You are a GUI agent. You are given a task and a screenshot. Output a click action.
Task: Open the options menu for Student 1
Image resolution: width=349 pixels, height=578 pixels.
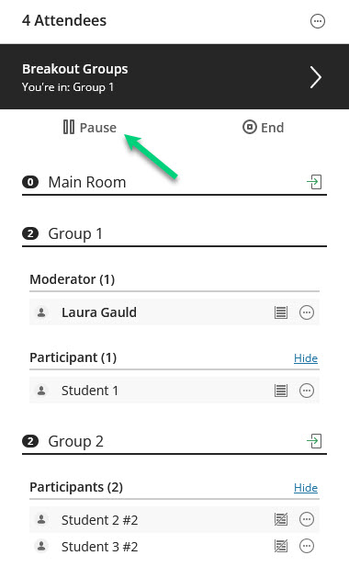[x=306, y=391]
